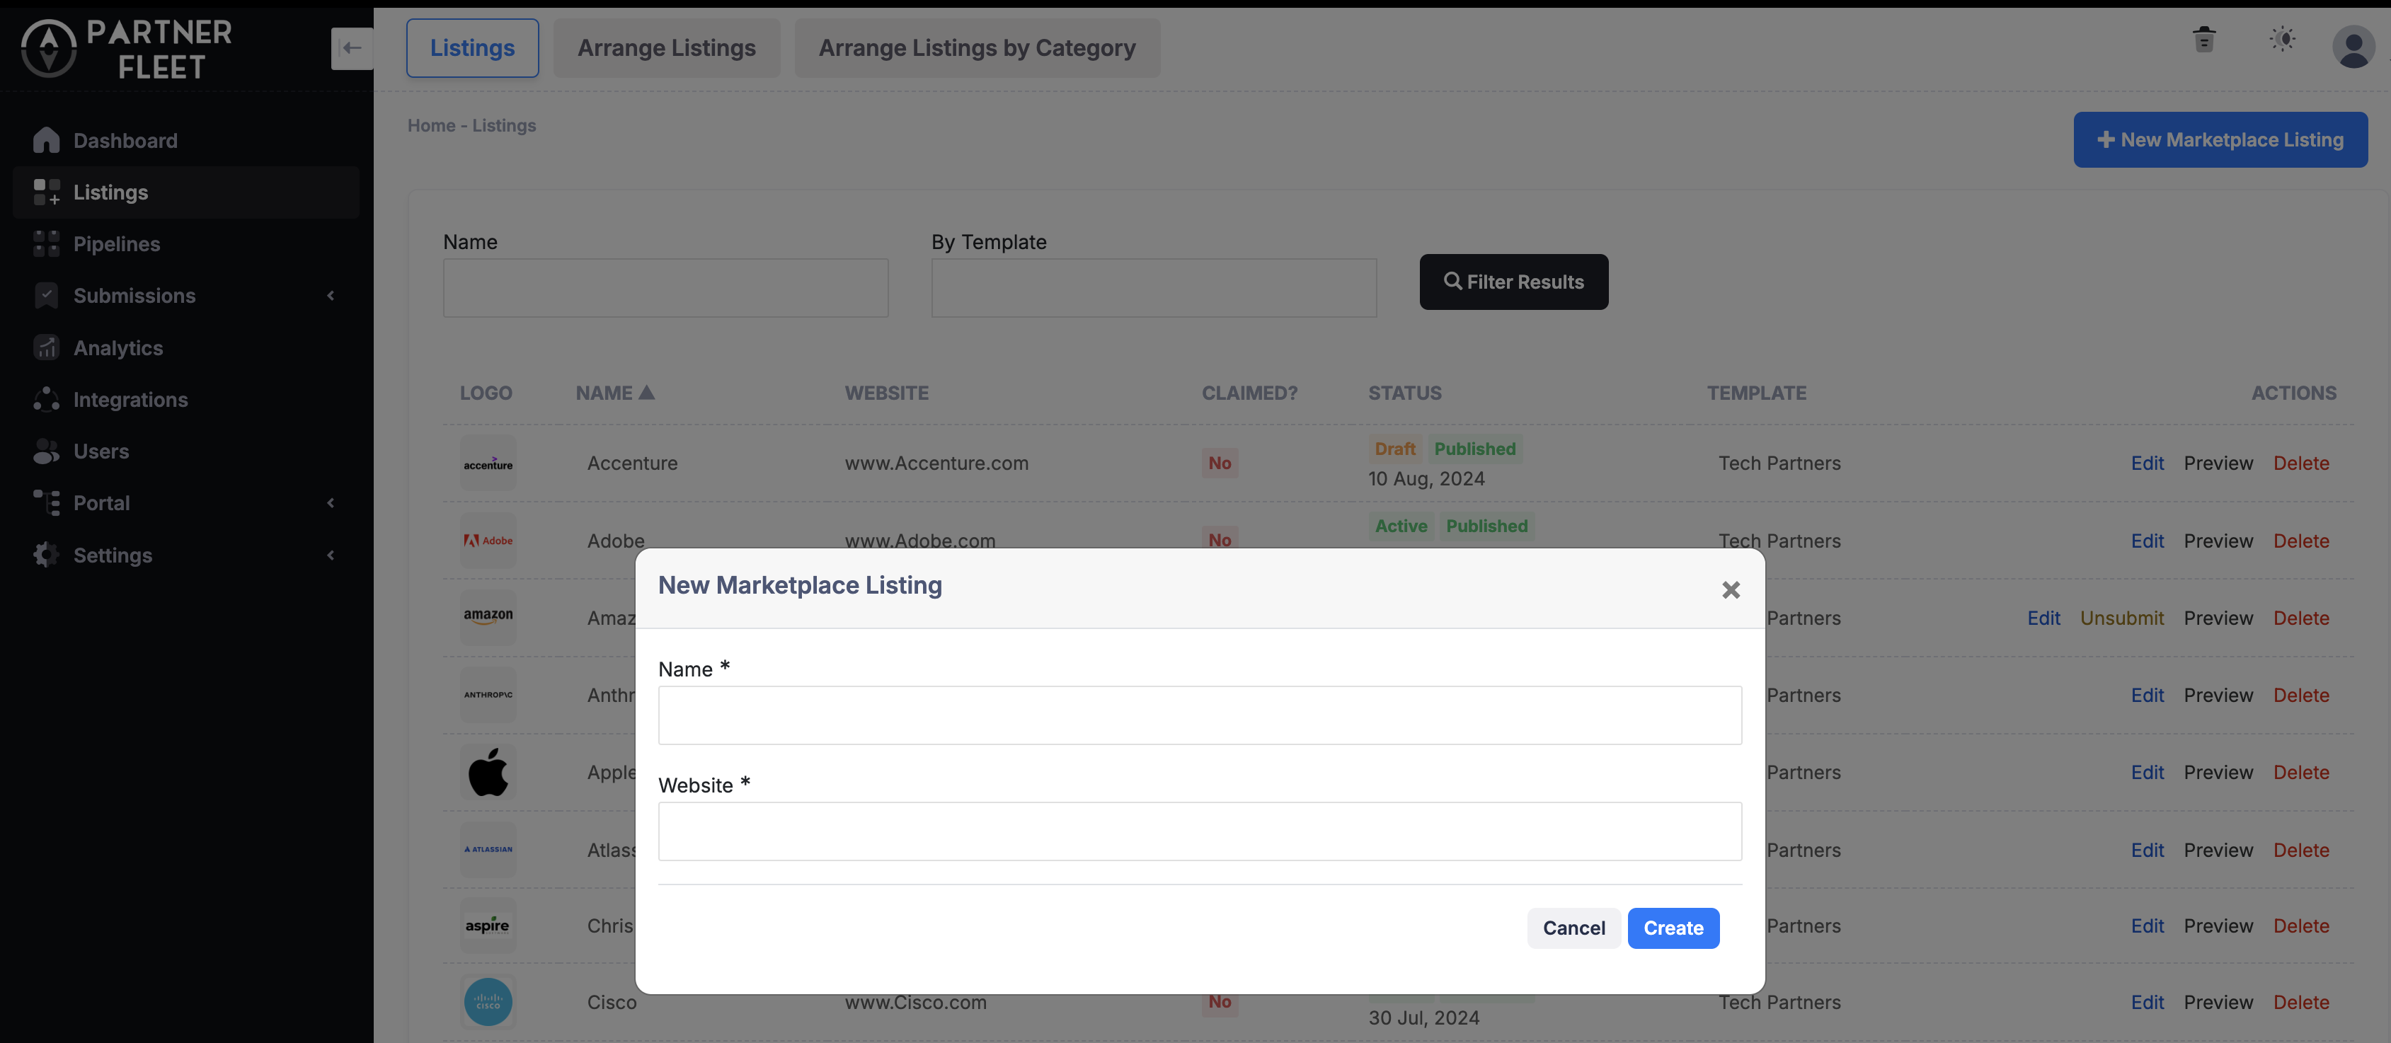Preview the Adobe listing

point(2218,541)
